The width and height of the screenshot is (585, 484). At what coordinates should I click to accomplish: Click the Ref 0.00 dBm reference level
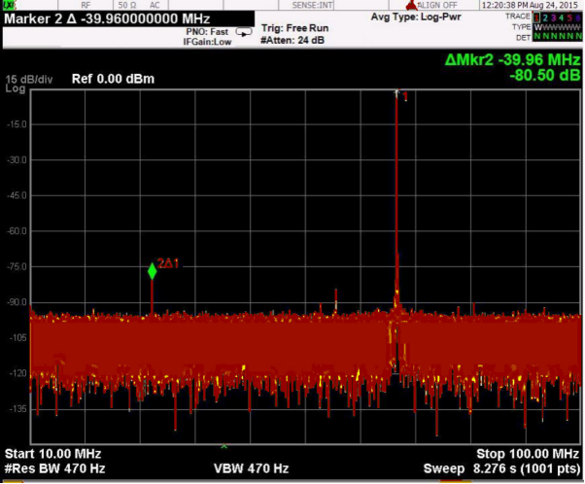[x=112, y=78]
